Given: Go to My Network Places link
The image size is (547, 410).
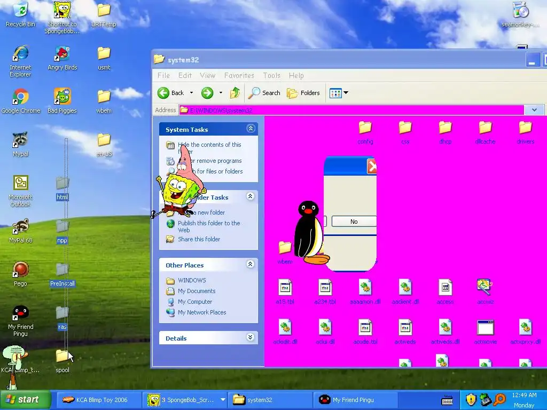Looking at the screenshot, I should (x=201, y=312).
